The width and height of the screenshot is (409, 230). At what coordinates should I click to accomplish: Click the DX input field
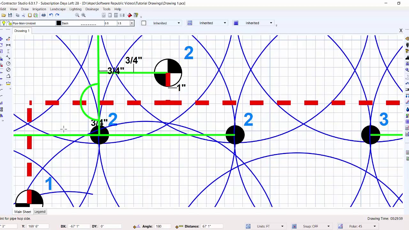(79, 226)
